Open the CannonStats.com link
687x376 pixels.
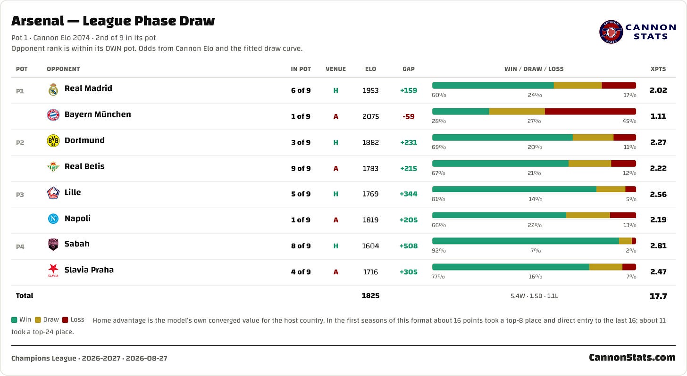click(x=632, y=358)
